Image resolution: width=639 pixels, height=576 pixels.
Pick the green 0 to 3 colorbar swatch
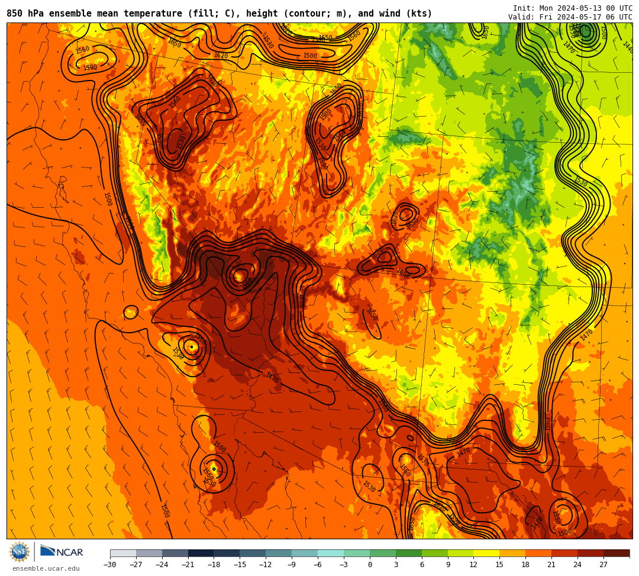coord(383,553)
